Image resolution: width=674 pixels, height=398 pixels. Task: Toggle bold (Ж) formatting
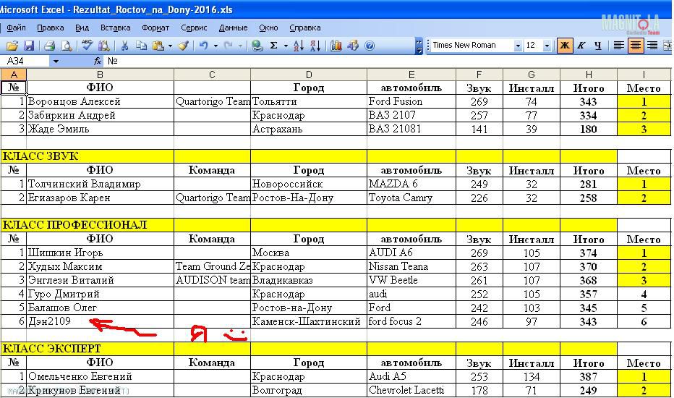click(x=564, y=46)
